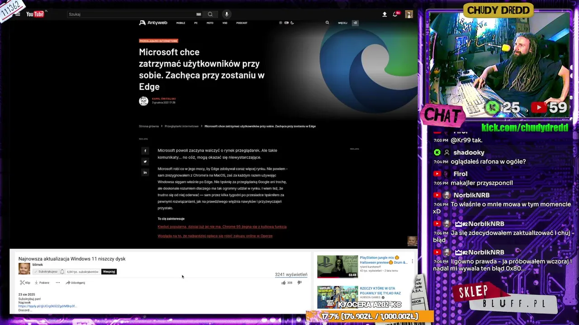Toggle Antyweb light/dark theme switch
This screenshot has height=325, width=579.
point(286,23)
